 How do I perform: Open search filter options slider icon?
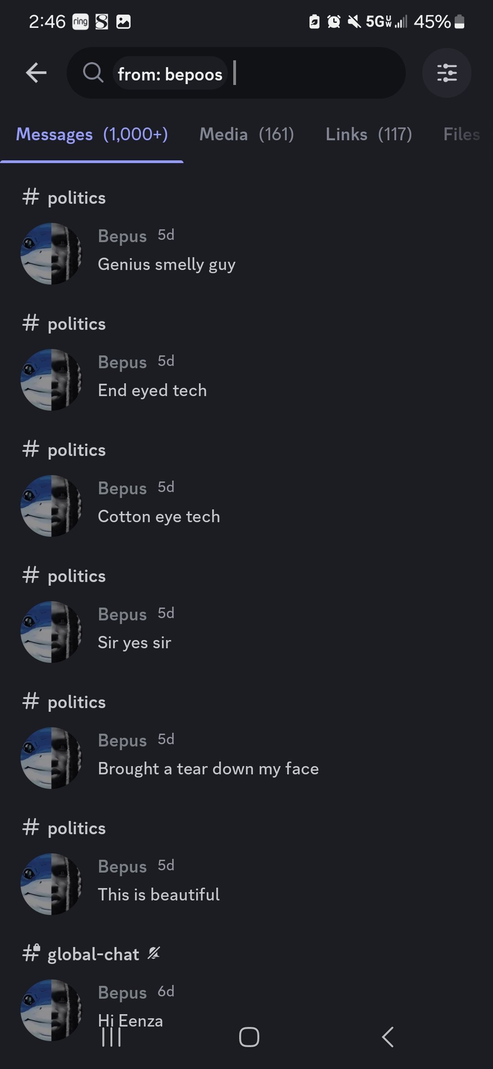pos(446,73)
